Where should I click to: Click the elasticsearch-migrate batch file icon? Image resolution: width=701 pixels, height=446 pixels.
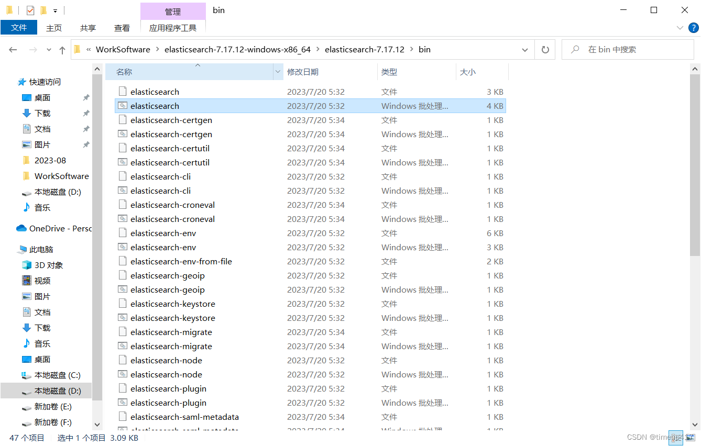[123, 346]
